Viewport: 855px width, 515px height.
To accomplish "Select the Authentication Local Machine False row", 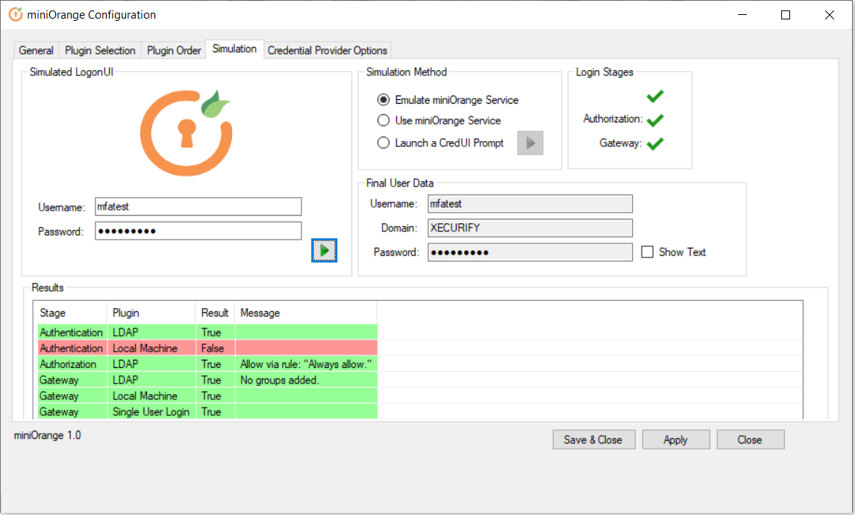I will pos(207,348).
